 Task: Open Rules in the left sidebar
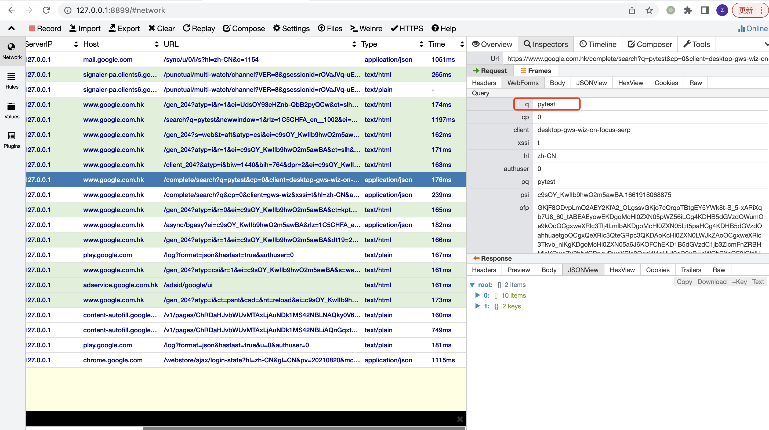click(x=12, y=81)
